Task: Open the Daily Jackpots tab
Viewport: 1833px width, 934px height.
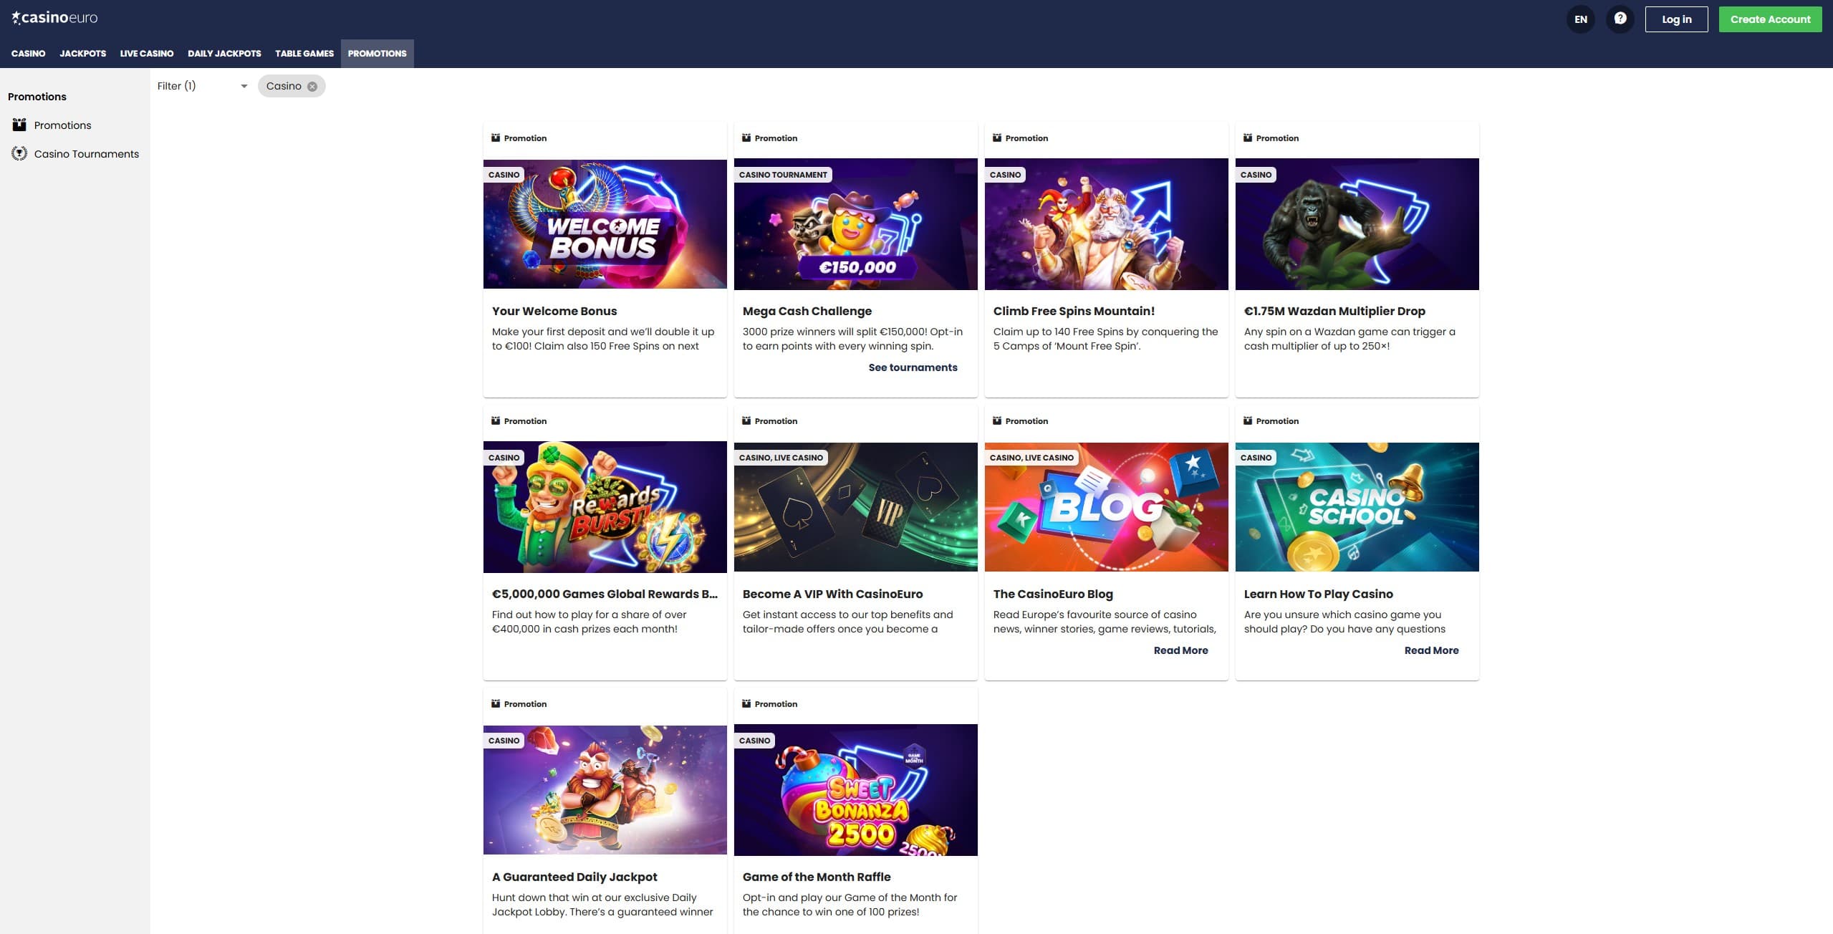Action: (x=224, y=54)
